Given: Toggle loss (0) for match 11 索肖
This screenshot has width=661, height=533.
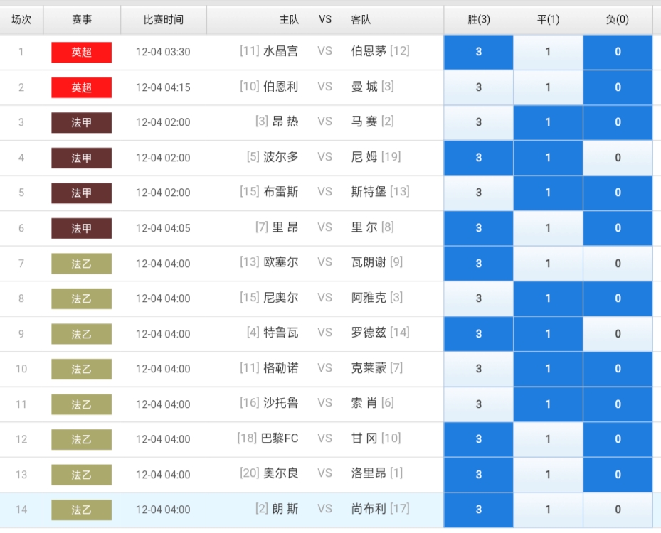Looking at the screenshot, I should 618,404.
